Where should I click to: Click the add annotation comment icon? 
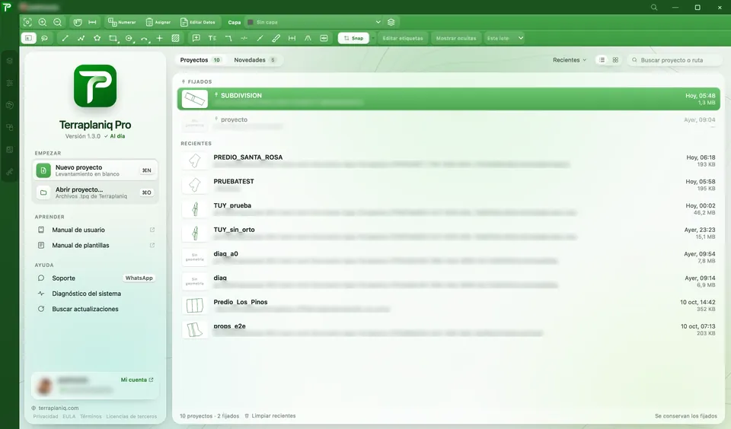(196, 38)
